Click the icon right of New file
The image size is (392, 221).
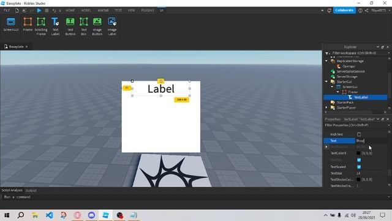[24, 10]
